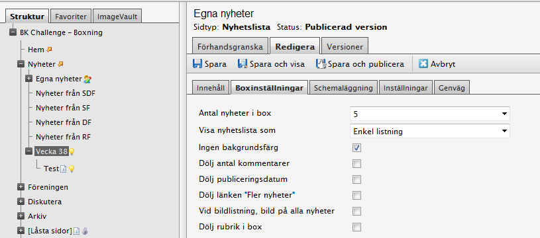Open the Versioner tab
The height and width of the screenshot is (238, 540).
[345, 47]
